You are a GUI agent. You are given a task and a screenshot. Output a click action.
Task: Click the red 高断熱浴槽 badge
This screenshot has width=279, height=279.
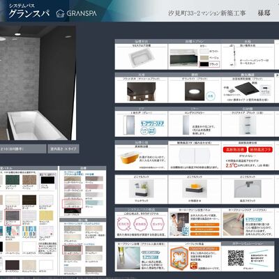pos(234,150)
